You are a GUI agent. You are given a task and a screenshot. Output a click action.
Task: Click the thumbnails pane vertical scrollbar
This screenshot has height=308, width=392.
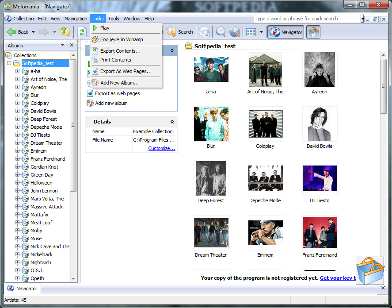click(383, 86)
